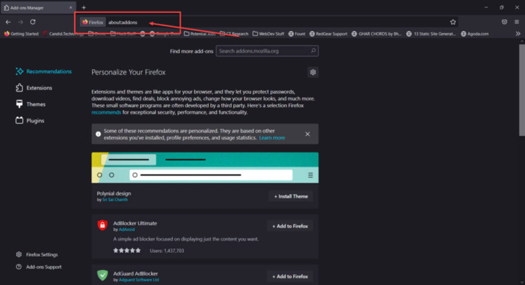Click the AdGuard AdBlocker green shield icon
This screenshot has height=285, width=525.
click(x=103, y=275)
